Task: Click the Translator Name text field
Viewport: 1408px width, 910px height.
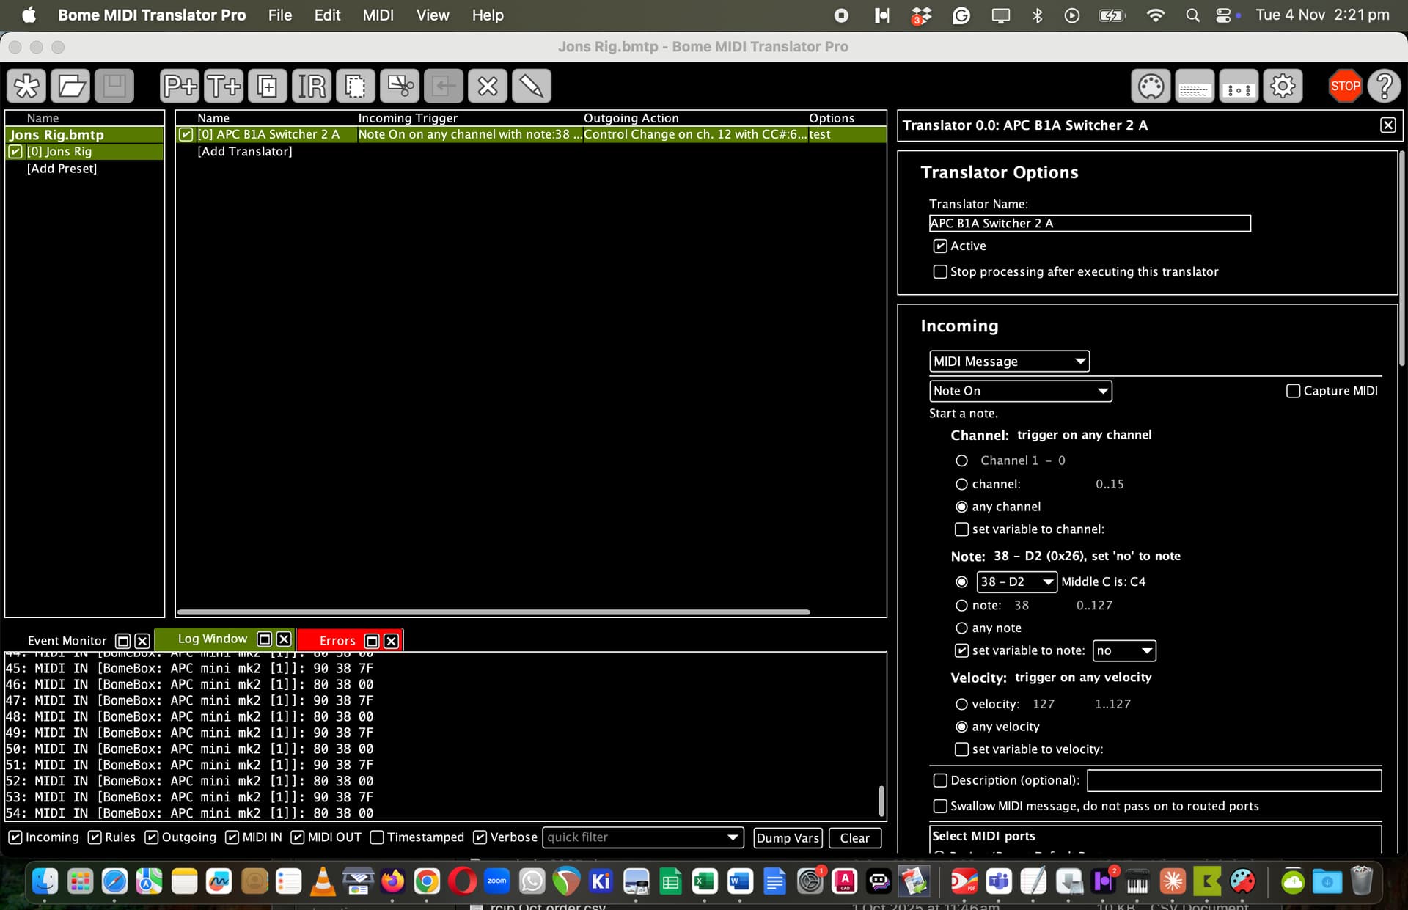Action: [x=1089, y=223]
